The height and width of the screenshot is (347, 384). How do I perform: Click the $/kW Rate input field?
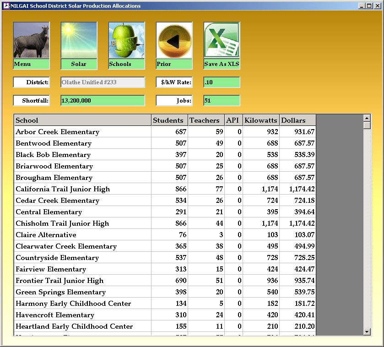pos(222,82)
